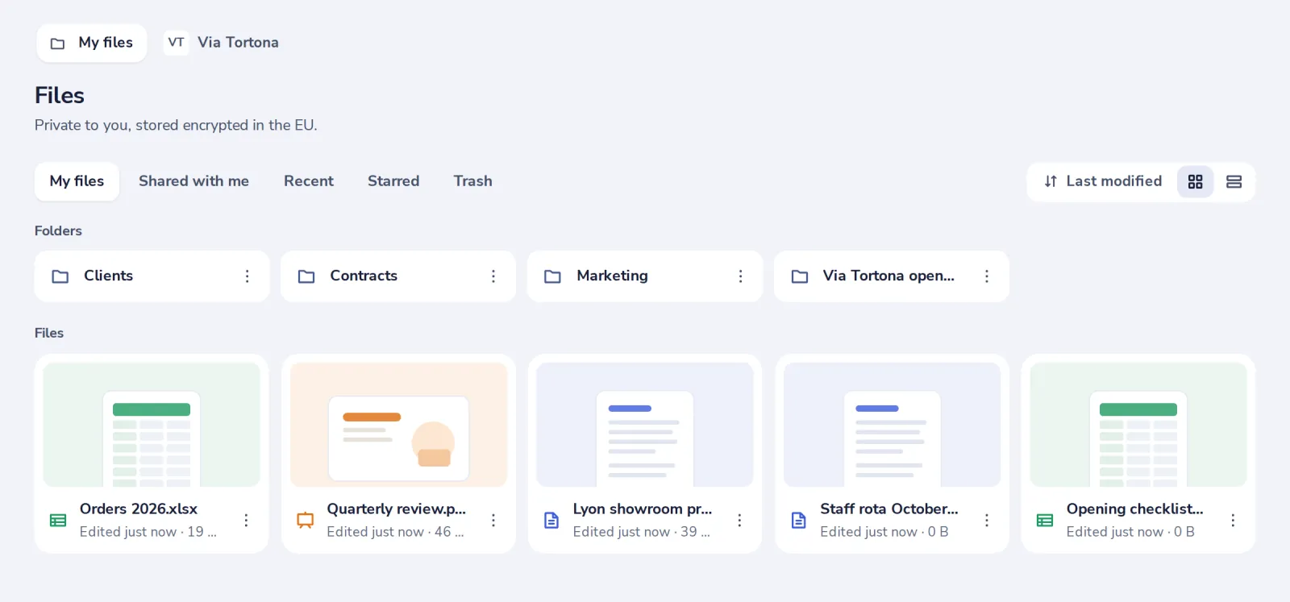
Task: Open the Via Tortona workspace
Action: point(222,43)
